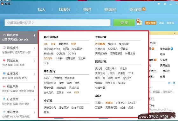178x121 pixels.
Task: Click the green 查找 search button
Action: [124, 22]
